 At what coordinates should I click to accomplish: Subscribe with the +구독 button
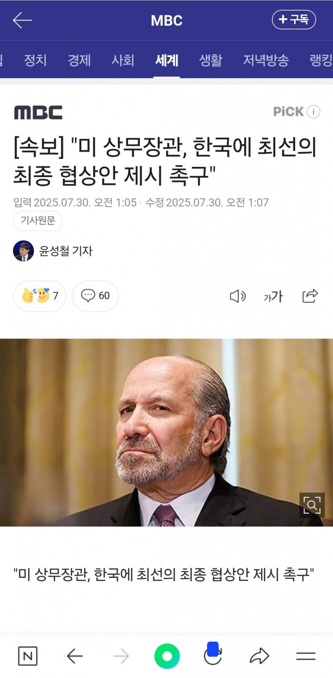[294, 20]
